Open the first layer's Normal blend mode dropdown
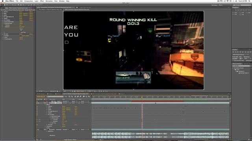The image size is (252, 141). [66, 101]
